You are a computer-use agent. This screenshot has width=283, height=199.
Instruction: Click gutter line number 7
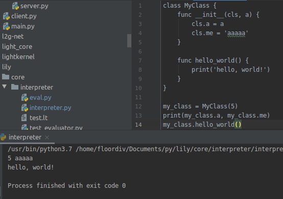tap(140, 61)
